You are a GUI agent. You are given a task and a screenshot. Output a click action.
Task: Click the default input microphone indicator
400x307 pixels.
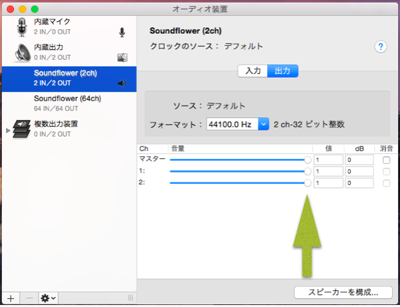pos(122,32)
